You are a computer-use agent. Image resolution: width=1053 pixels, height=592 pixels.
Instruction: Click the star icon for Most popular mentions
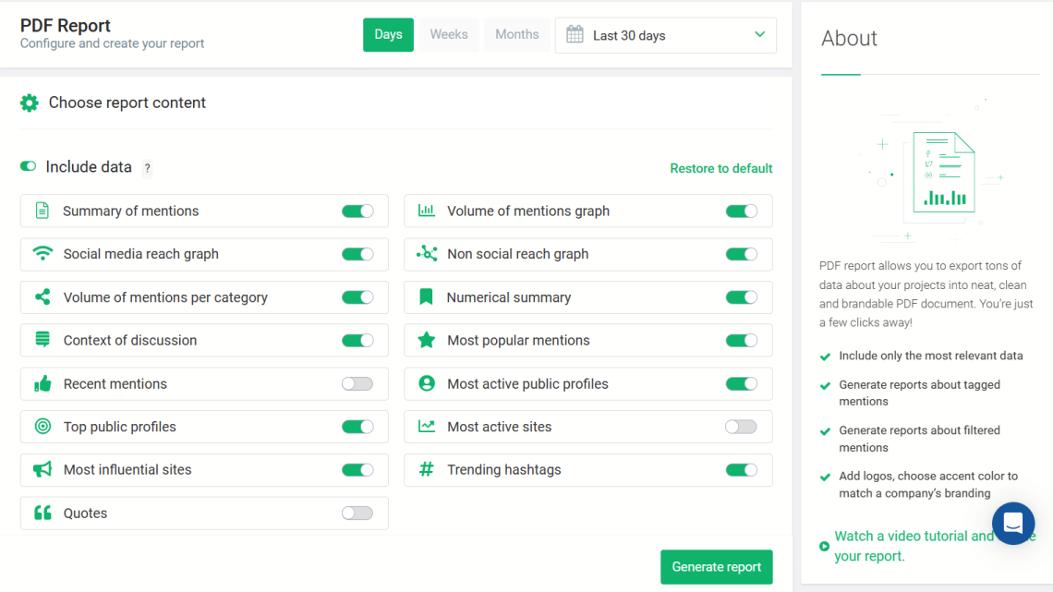426,341
